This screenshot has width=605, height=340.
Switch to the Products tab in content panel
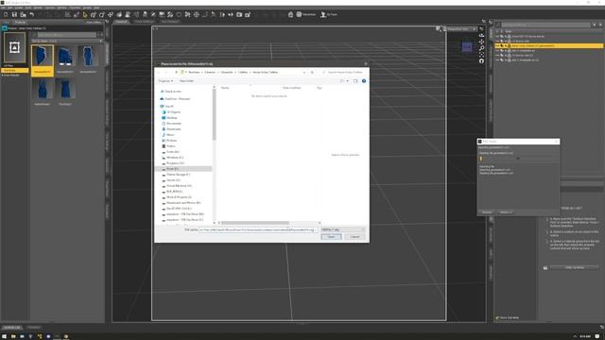click(x=20, y=22)
